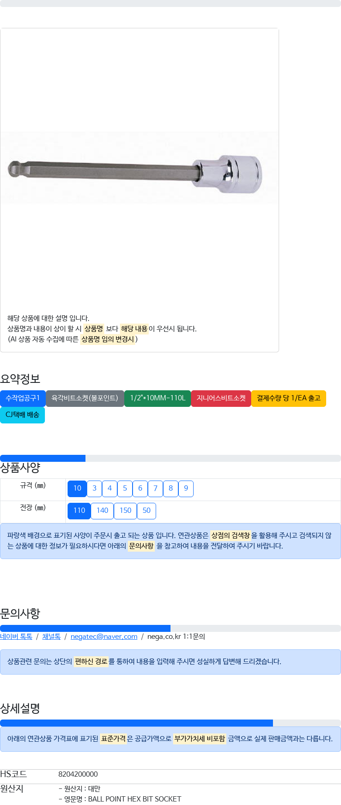Choose size 3 in 규격 row

[x=94, y=488]
